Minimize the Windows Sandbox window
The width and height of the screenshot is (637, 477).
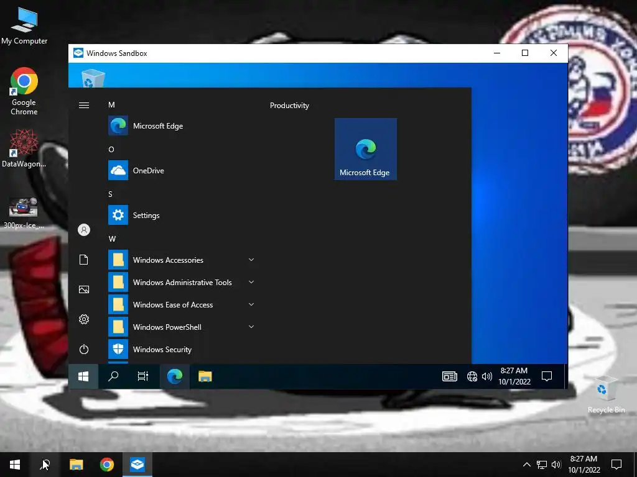tap(497, 53)
